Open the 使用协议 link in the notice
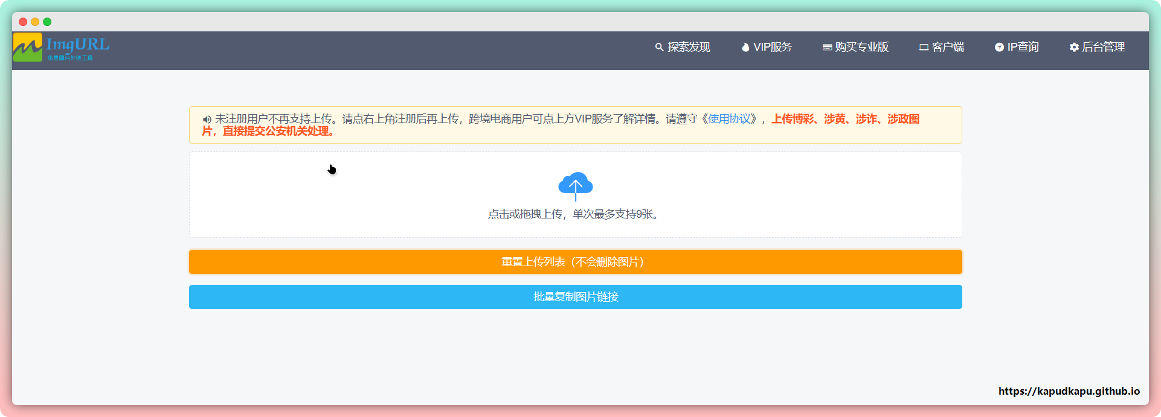This screenshot has height=417, width=1161. [x=729, y=119]
